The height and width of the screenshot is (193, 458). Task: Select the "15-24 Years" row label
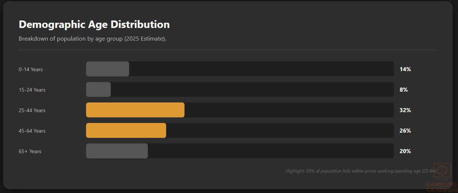coord(32,90)
